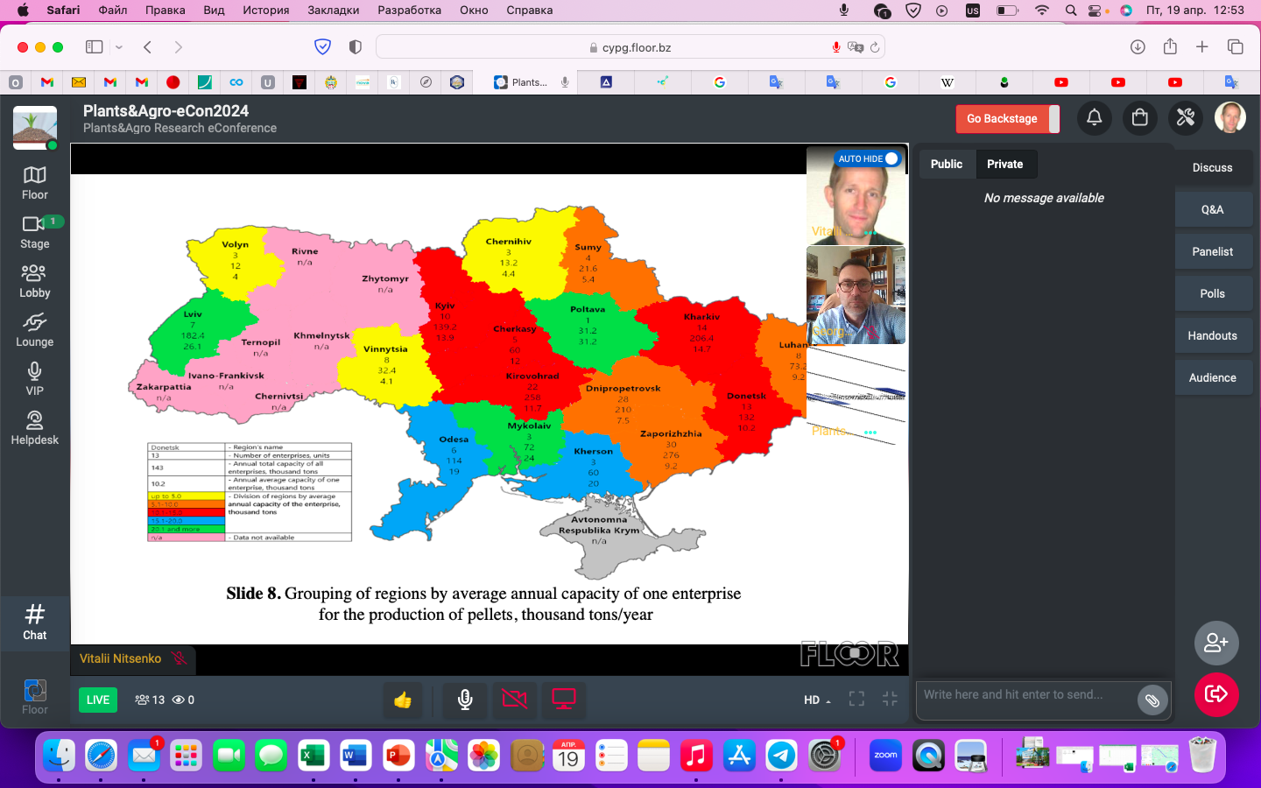Toggle the microphone in the stage controls
The width and height of the screenshot is (1261, 788).
[465, 700]
